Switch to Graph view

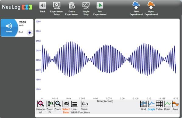point(151,104)
